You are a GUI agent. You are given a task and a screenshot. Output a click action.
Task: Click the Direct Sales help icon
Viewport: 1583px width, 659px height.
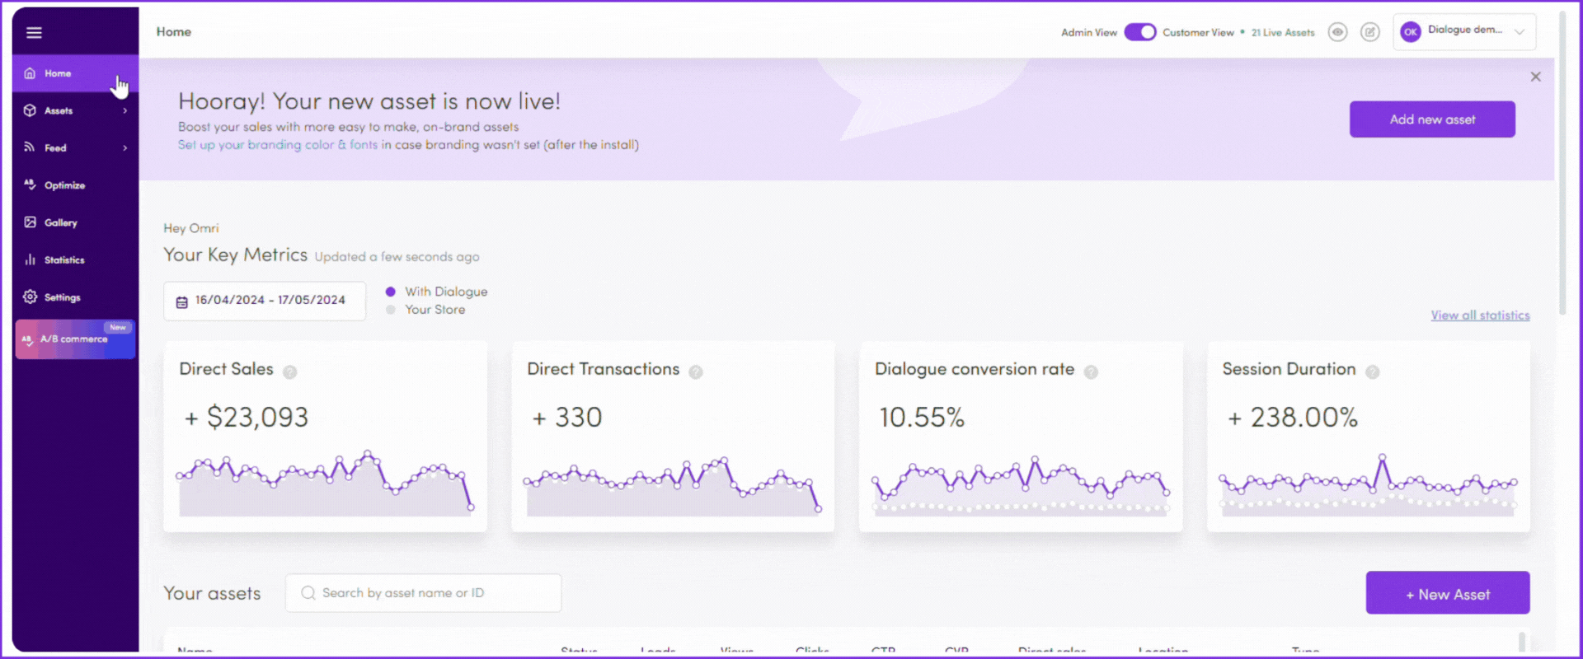tap(289, 372)
